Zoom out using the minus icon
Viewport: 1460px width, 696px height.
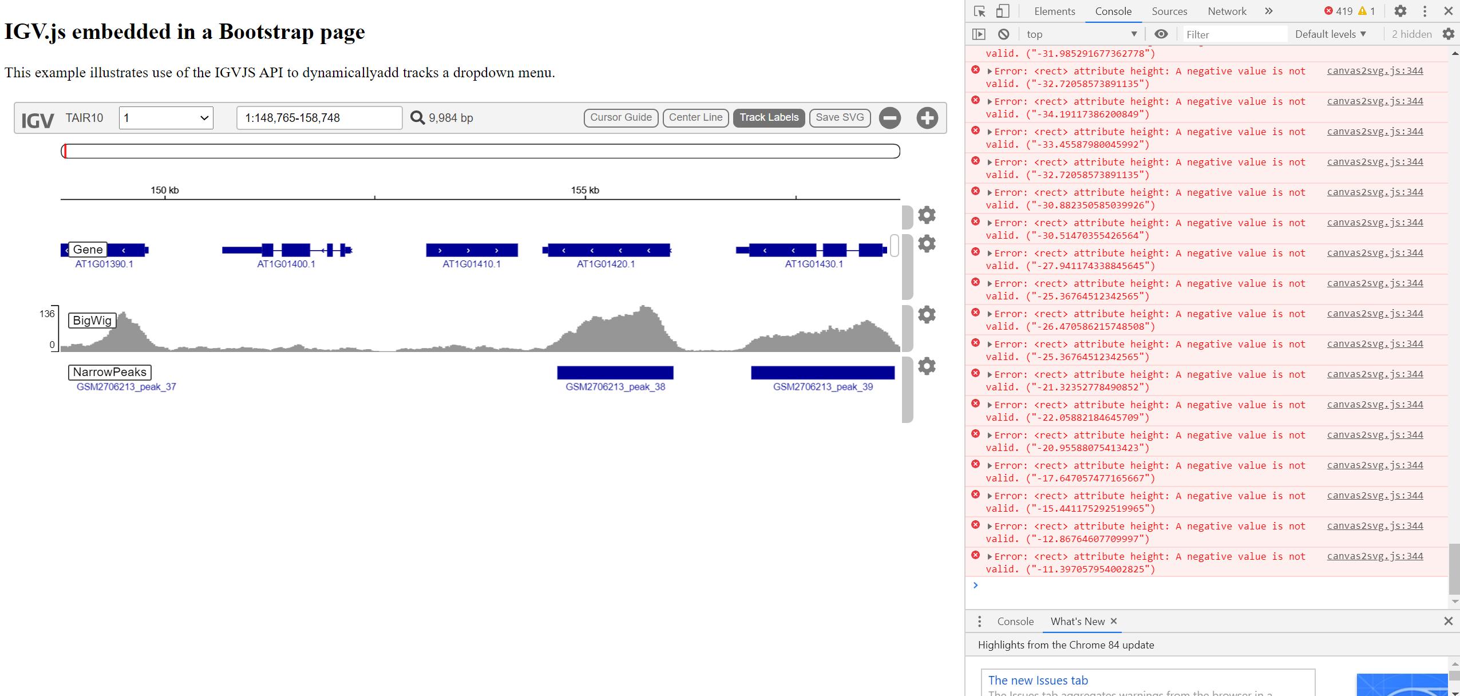coord(890,117)
